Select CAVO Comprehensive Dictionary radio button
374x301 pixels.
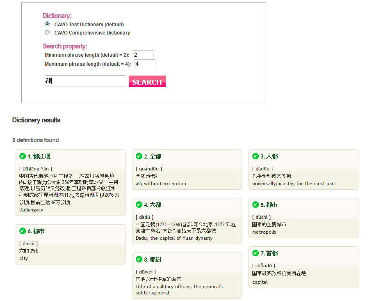(x=47, y=32)
